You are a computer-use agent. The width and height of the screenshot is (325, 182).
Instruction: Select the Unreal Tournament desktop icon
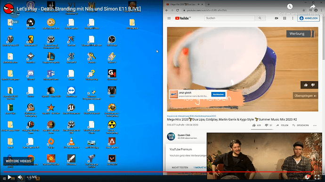click(x=71, y=107)
